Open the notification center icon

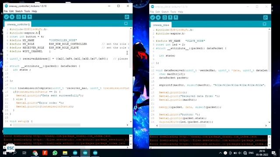pyautogui.click(x=274, y=153)
